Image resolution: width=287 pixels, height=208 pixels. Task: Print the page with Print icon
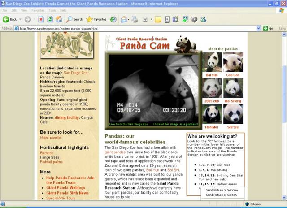[135, 19]
